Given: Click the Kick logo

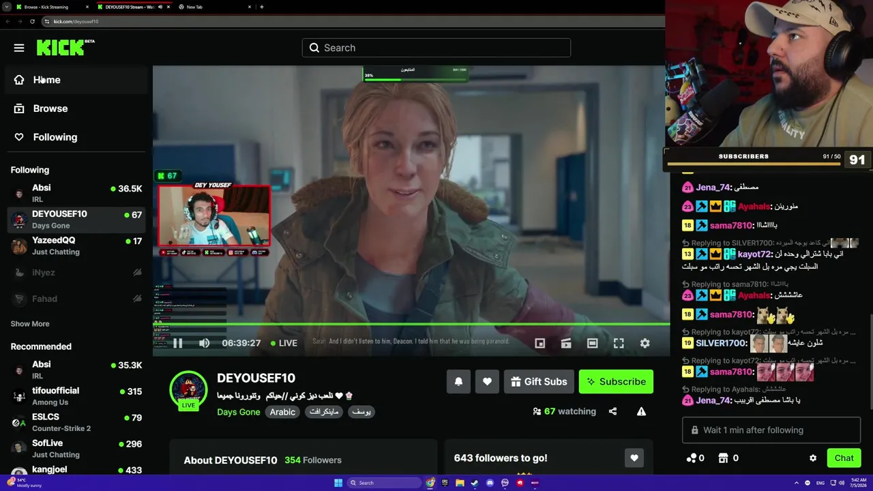Looking at the screenshot, I should point(65,47).
